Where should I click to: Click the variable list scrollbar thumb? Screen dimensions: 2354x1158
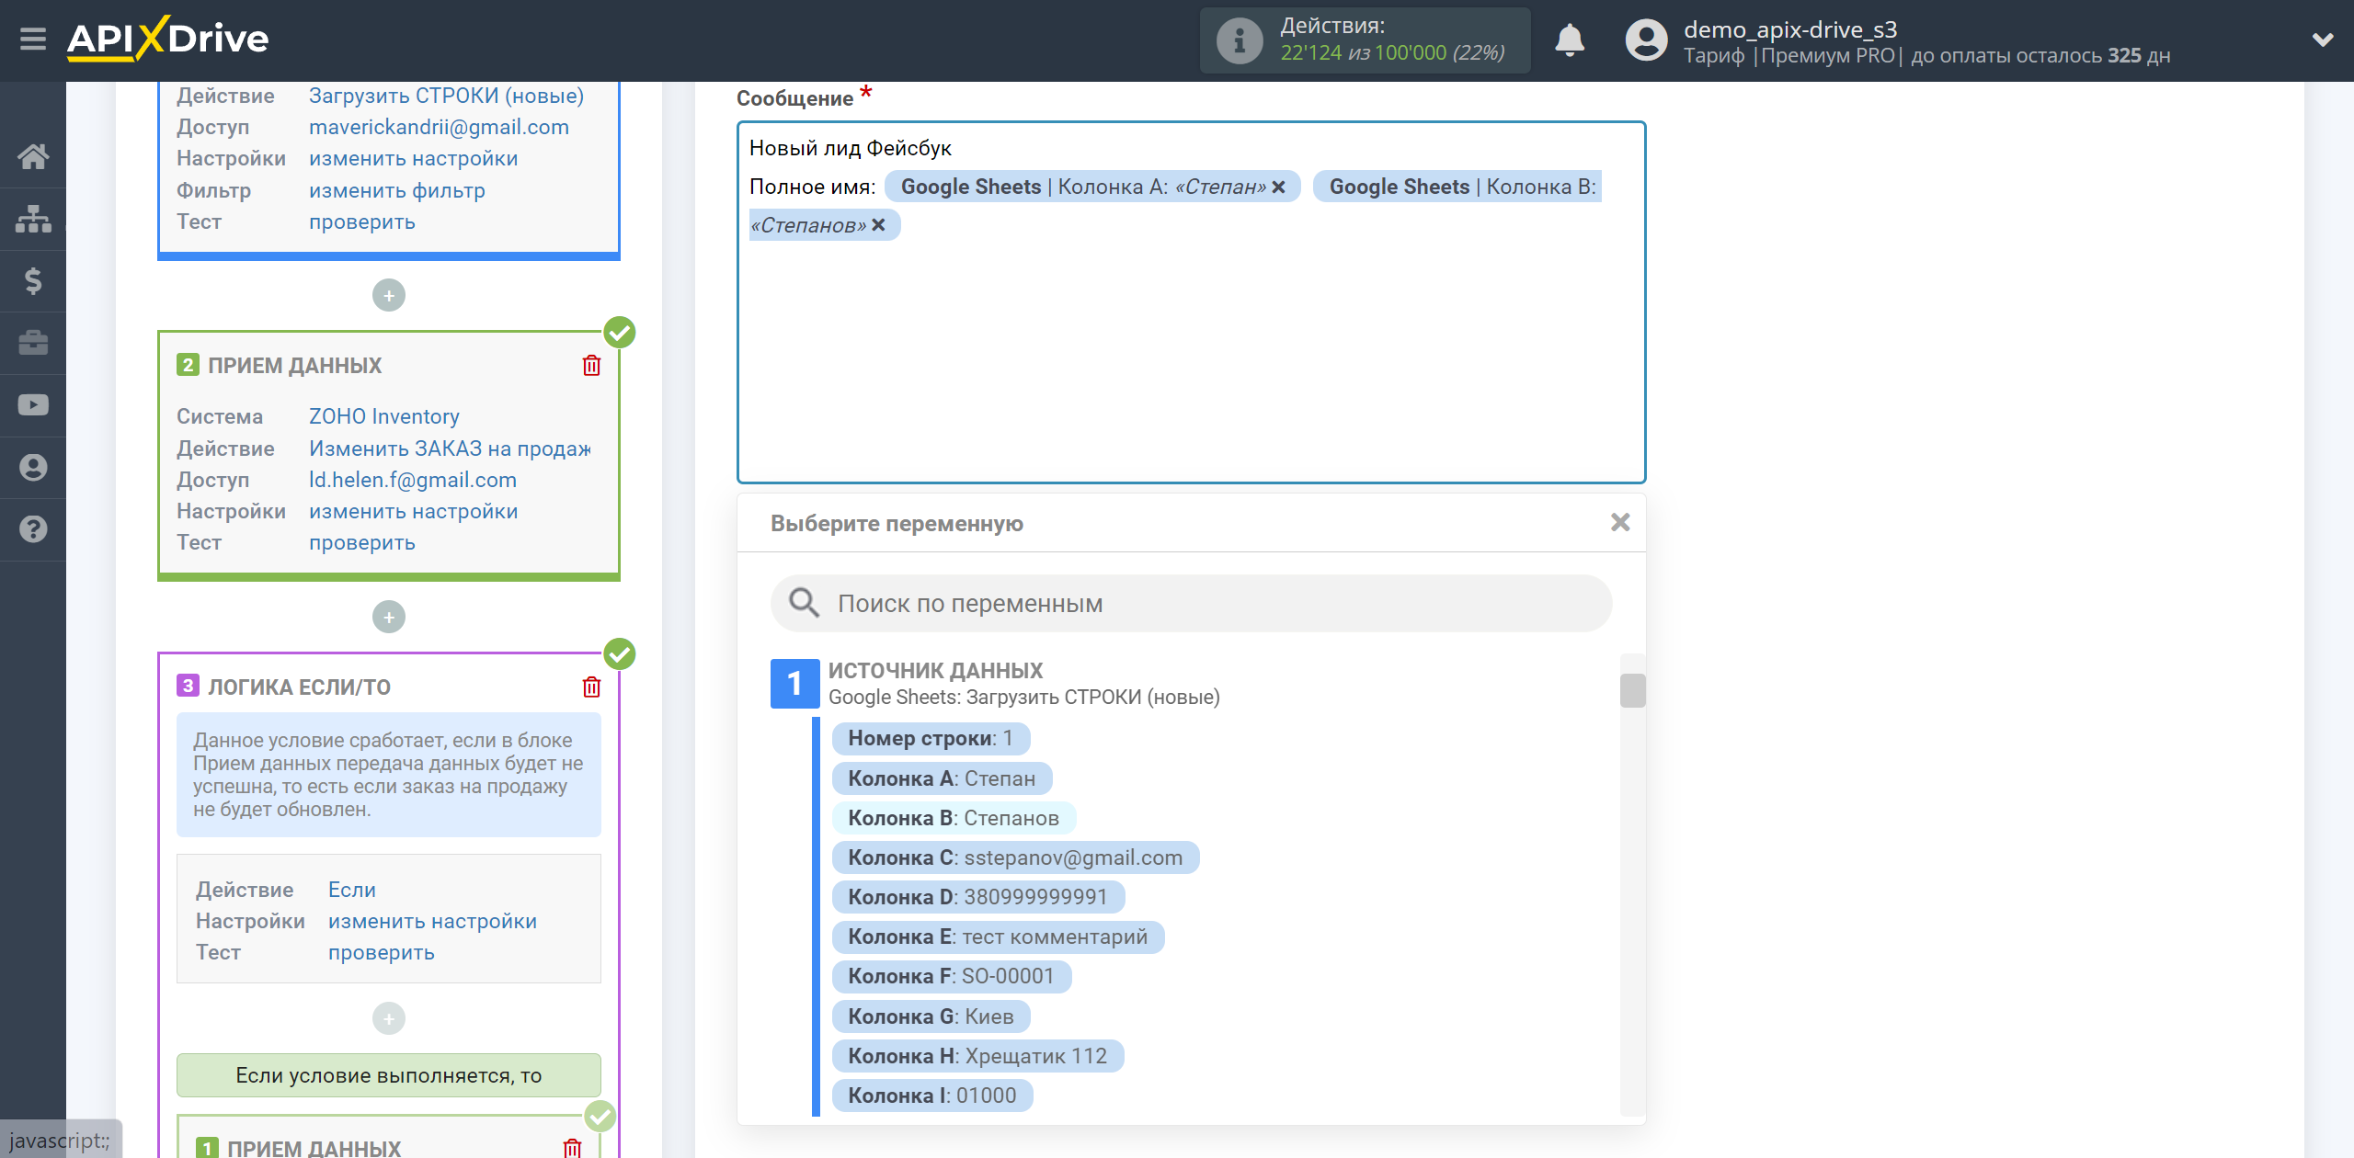point(1632,690)
